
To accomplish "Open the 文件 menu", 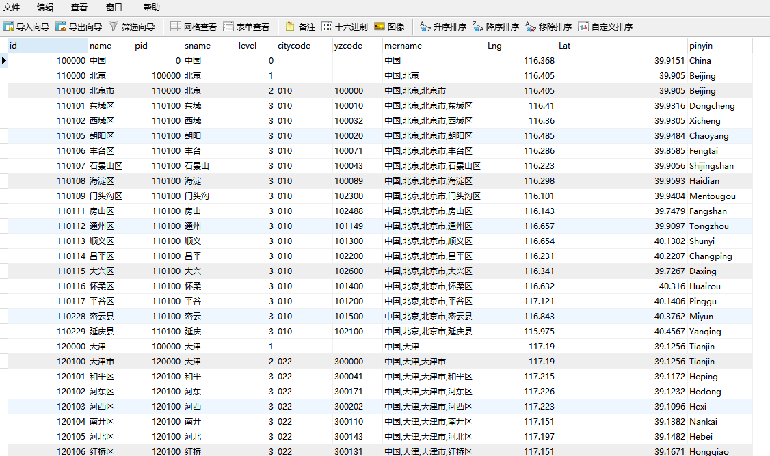I will coord(12,8).
